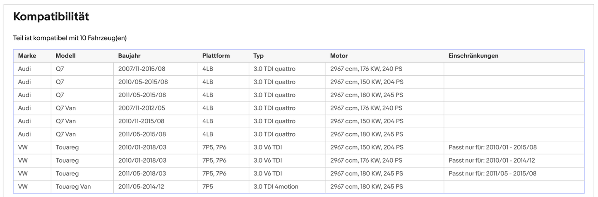Click the 2010/05-2015/08 Baujahr cell
The image size is (598, 197).
(143, 82)
